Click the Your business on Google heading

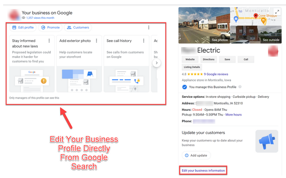pyautogui.click(x=47, y=13)
